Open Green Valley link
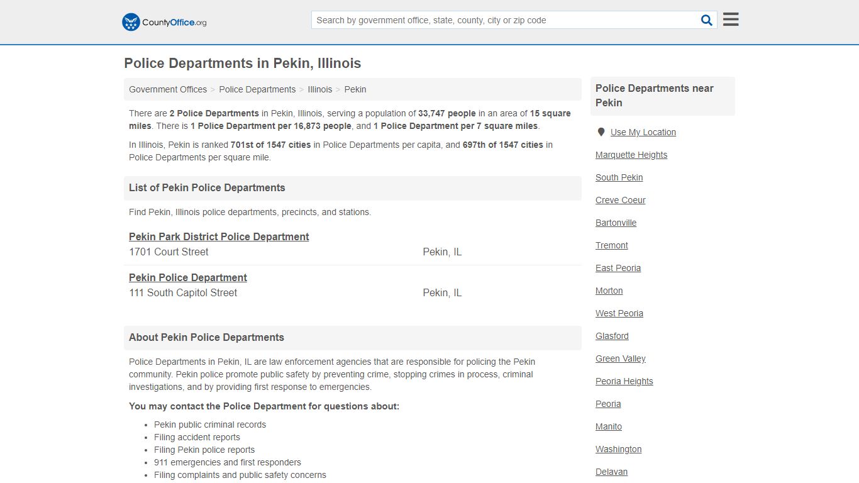This screenshot has height=483, width=859. (x=621, y=358)
